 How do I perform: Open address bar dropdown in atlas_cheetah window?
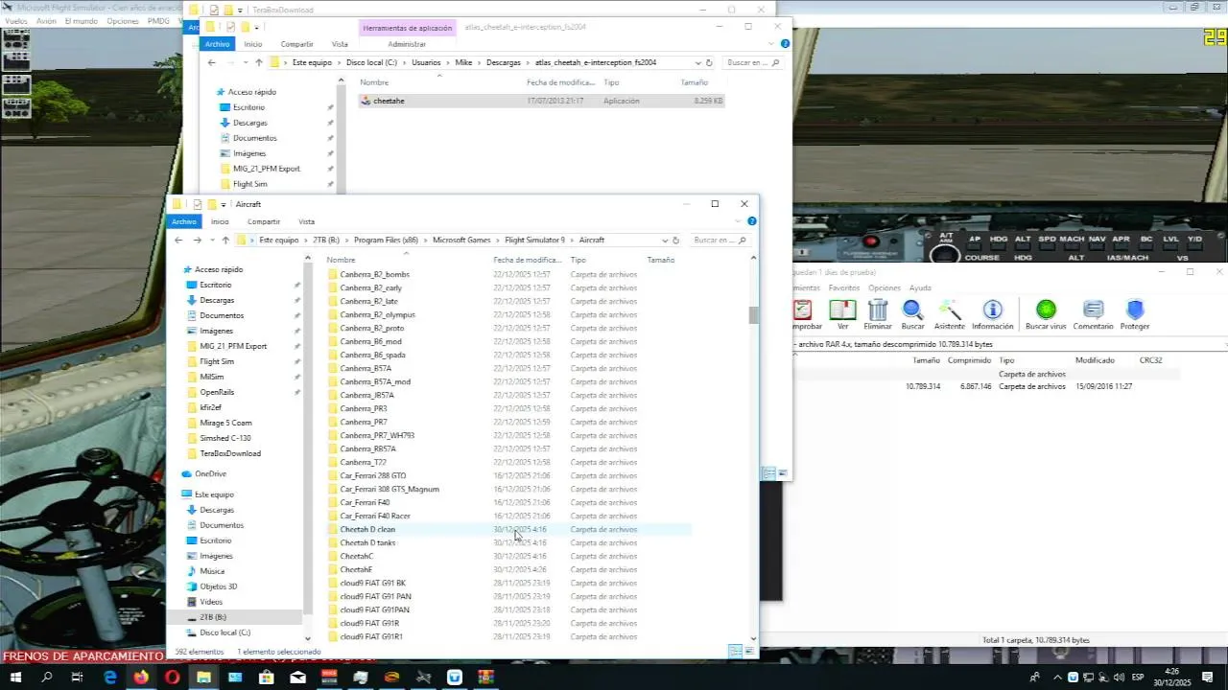(697, 62)
